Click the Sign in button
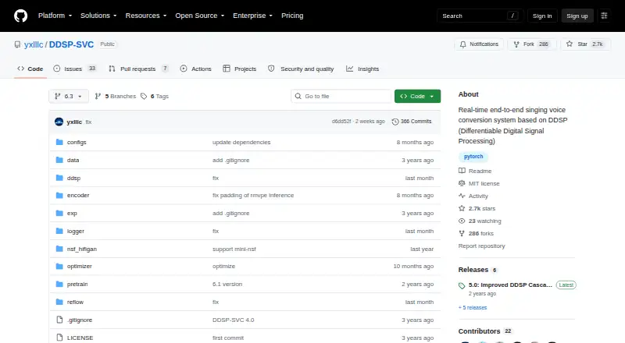Screen dimensions: 625x343 542,16
